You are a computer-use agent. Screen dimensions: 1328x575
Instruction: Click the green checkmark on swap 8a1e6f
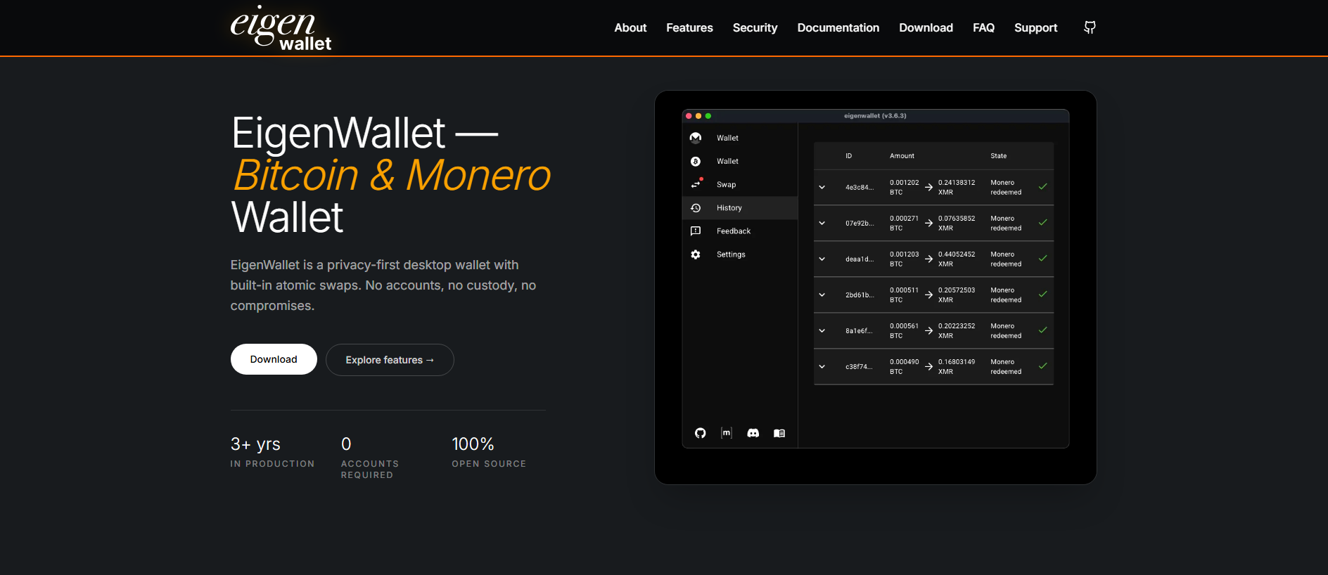pos(1043,330)
